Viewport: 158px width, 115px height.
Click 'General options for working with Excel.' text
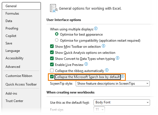point(90,8)
